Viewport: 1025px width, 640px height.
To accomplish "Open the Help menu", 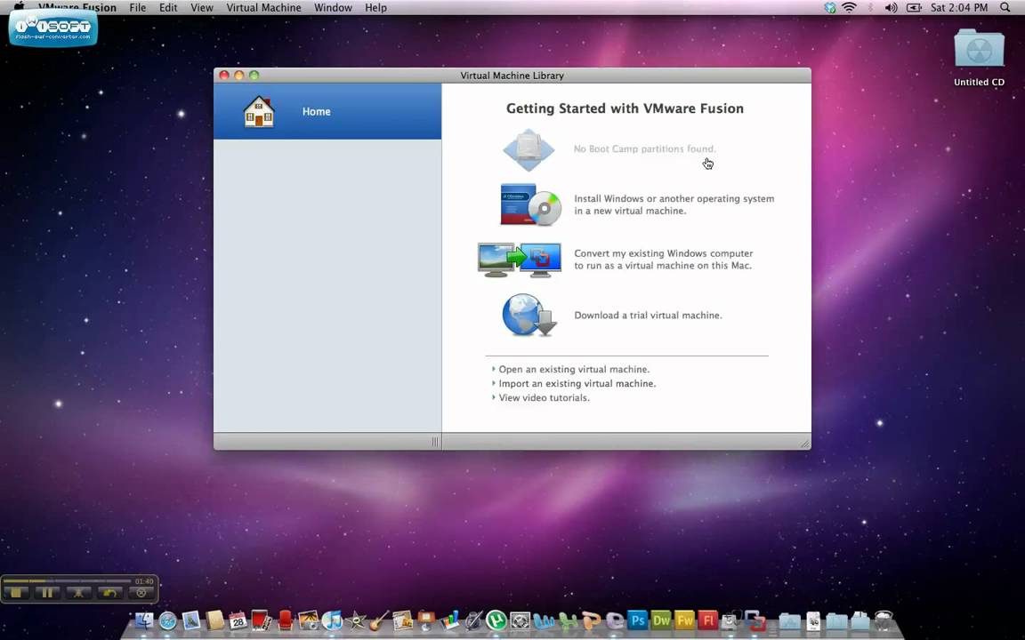I will [375, 8].
